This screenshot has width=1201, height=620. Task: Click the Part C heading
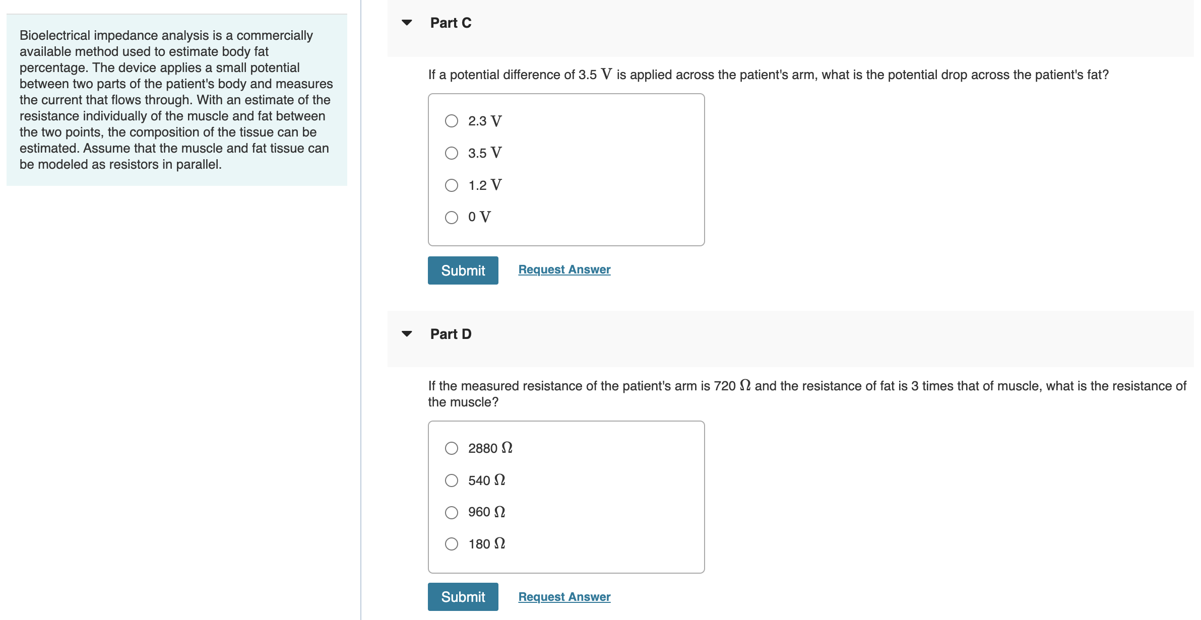point(451,23)
